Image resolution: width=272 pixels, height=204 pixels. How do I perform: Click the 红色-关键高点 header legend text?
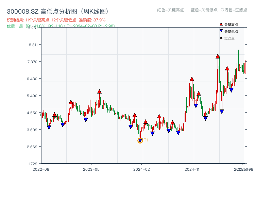170,10
